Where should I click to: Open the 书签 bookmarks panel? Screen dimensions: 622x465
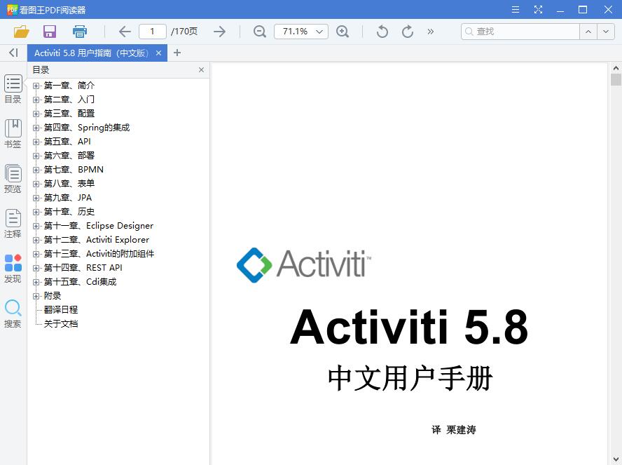(13, 135)
